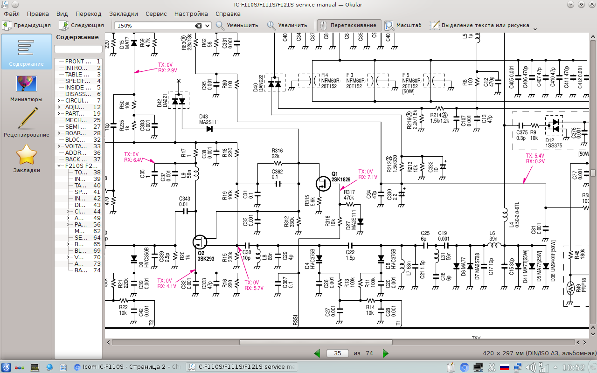
Task: Open the Рецензирование pencil panel
Action: tap(26, 123)
